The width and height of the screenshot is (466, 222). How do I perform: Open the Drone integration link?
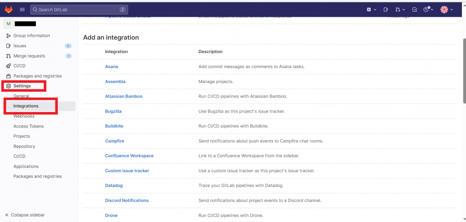pyautogui.click(x=111, y=216)
